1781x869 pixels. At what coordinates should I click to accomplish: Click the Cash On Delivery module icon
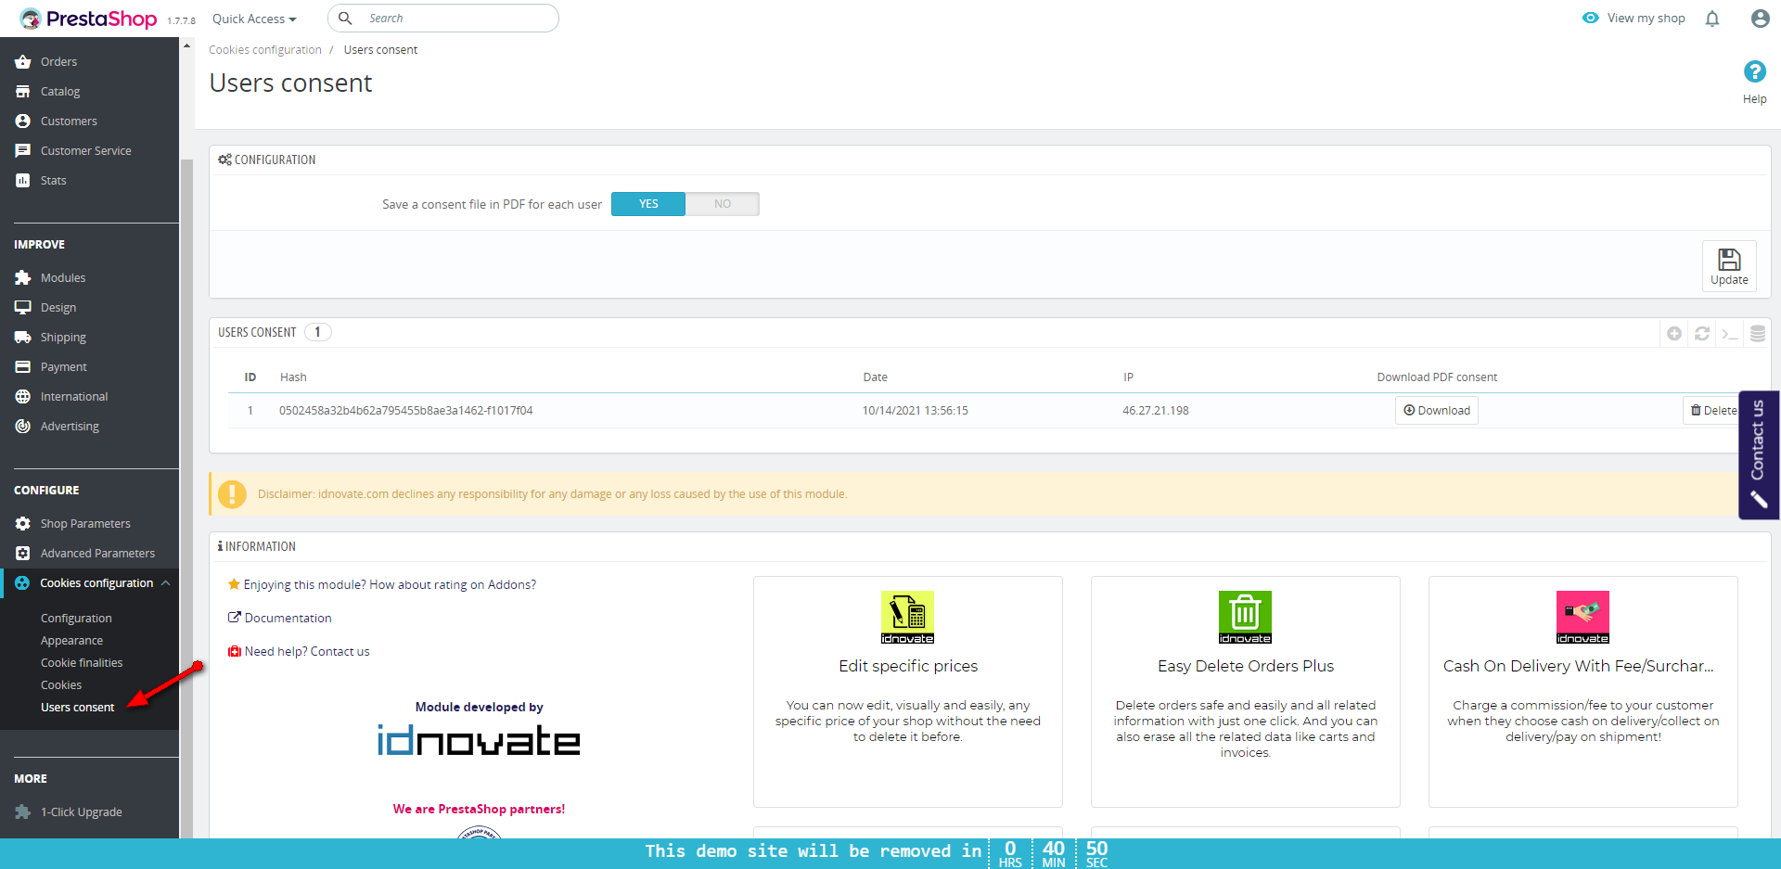1582,617
